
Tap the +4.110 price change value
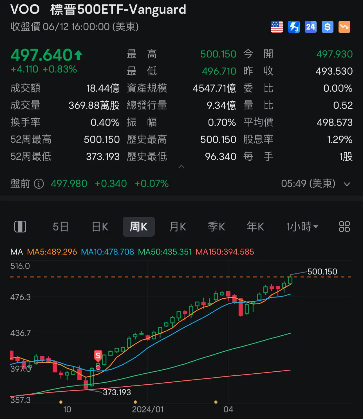pyautogui.click(x=24, y=69)
